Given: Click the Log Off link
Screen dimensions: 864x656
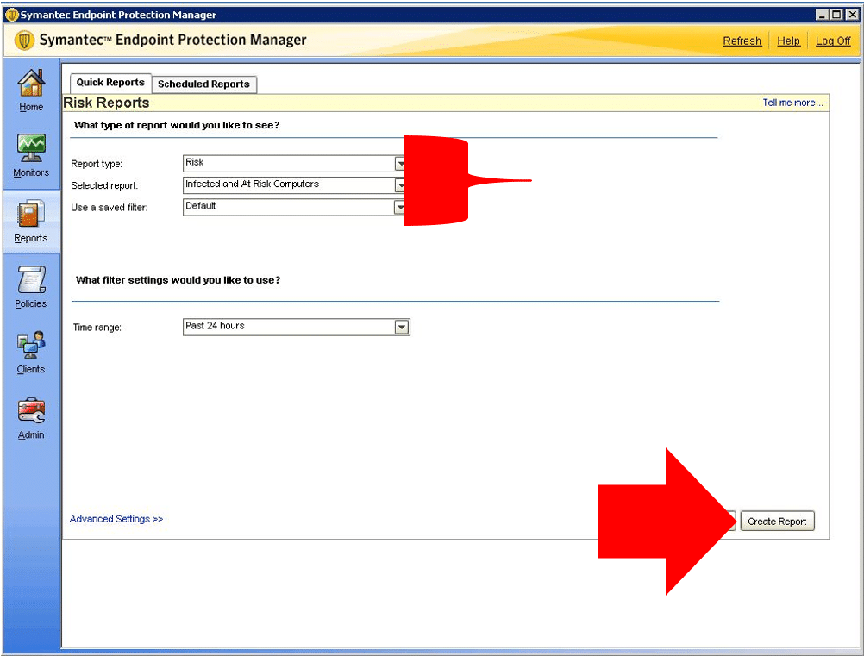Looking at the screenshot, I should (x=832, y=41).
